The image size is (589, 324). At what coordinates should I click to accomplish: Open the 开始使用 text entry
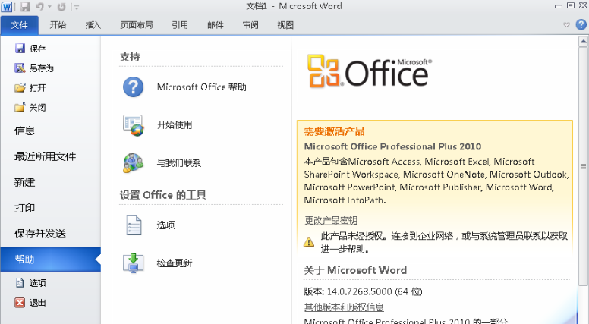(175, 125)
